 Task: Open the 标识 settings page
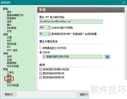pos(9,41)
